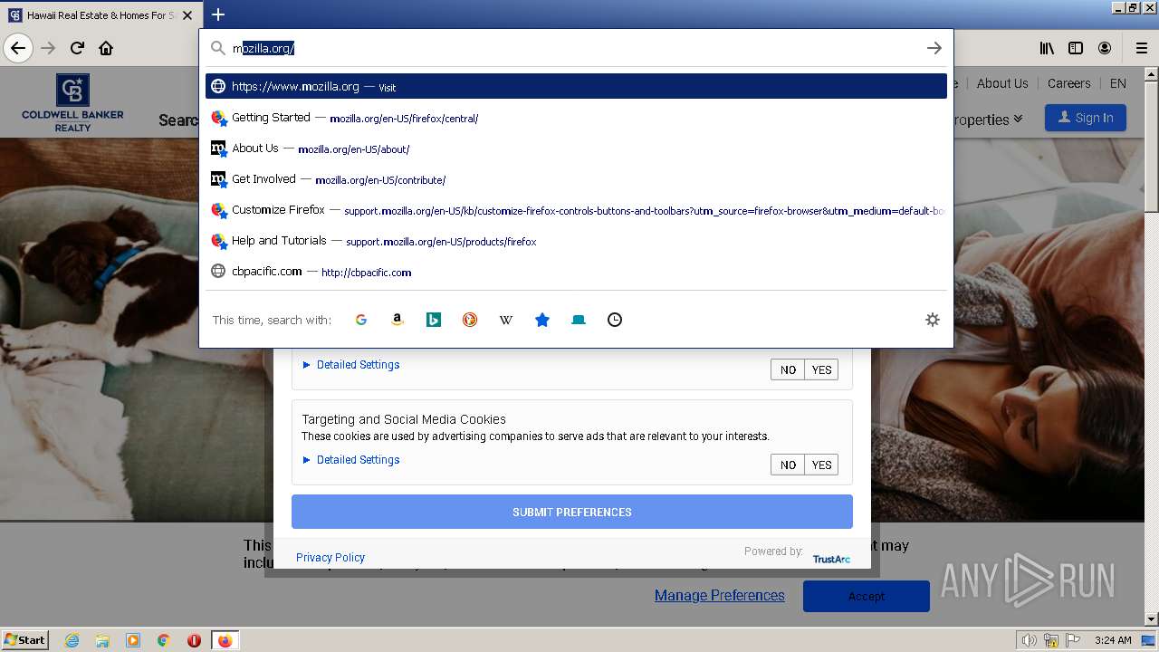Launch Google Chrome from taskbar

[163, 640]
